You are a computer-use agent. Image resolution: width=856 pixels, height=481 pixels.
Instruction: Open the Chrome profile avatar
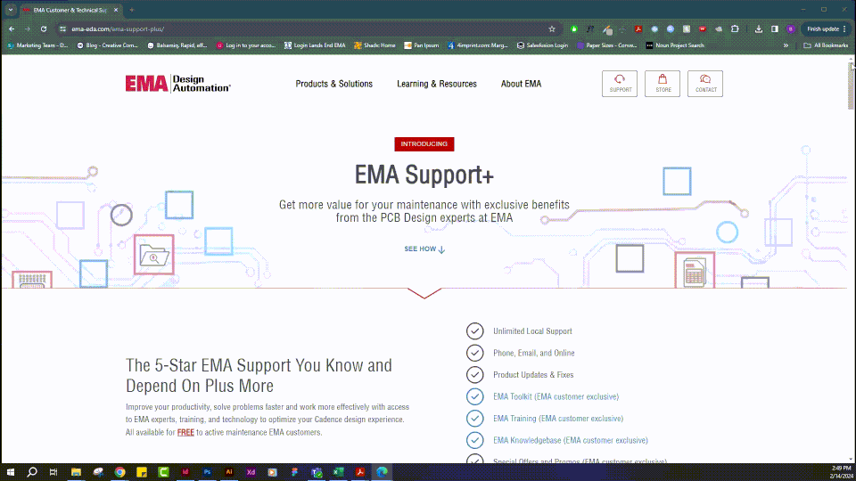(791, 29)
